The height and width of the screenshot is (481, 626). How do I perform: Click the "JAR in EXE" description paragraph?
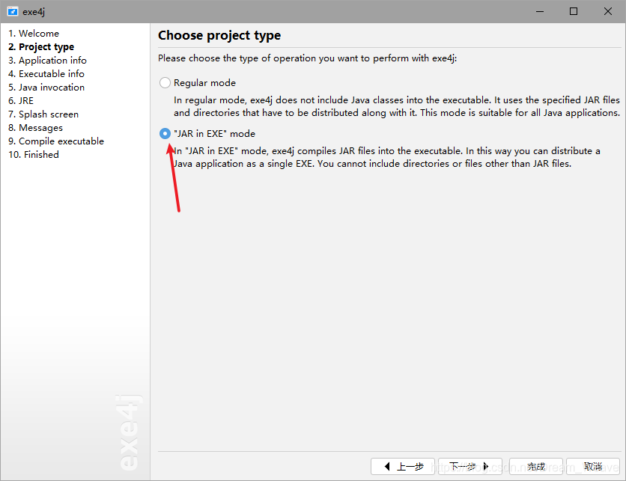[x=387, y=157]
